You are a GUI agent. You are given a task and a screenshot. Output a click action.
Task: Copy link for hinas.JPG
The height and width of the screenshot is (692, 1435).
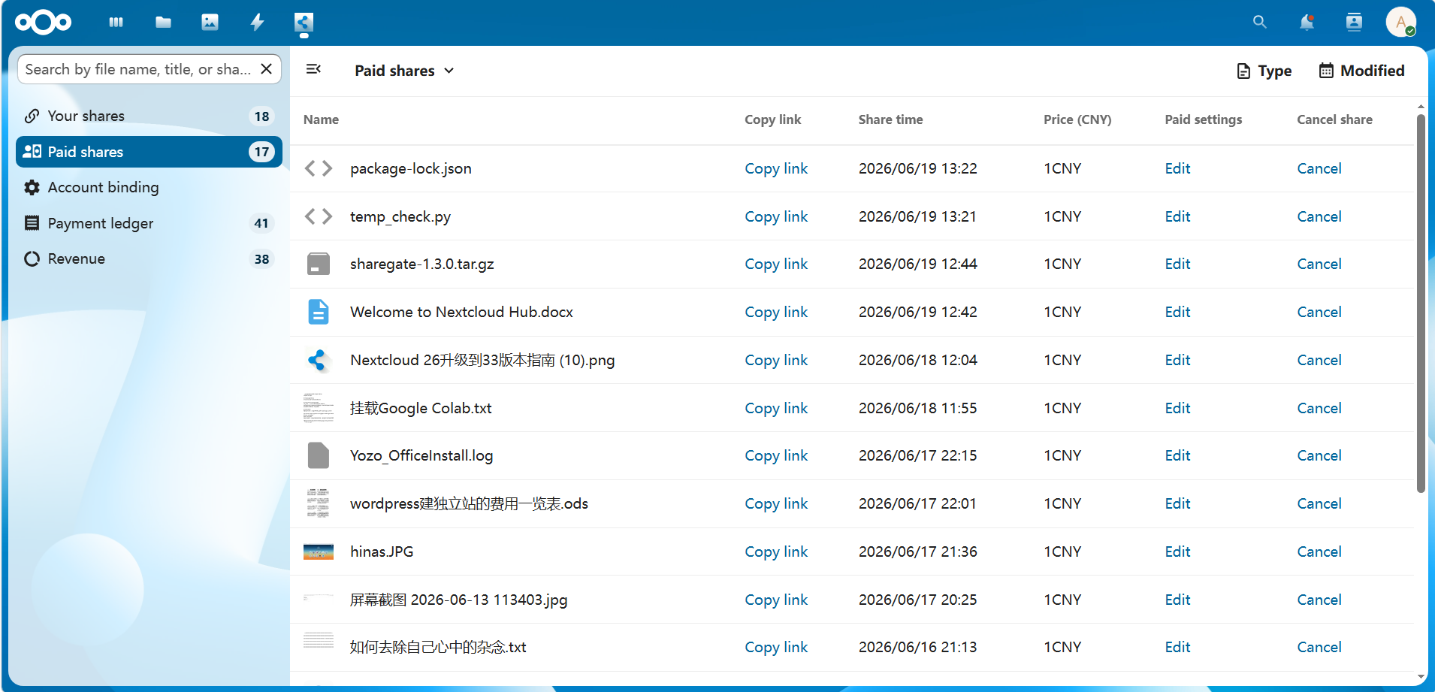point(776,551)
